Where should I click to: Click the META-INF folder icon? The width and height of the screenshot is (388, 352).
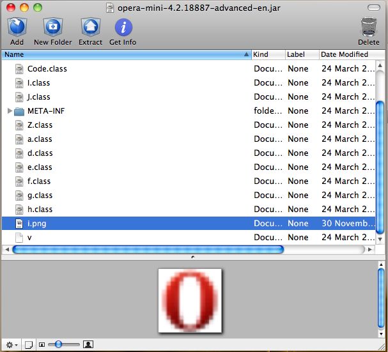(x=19, y=111)
